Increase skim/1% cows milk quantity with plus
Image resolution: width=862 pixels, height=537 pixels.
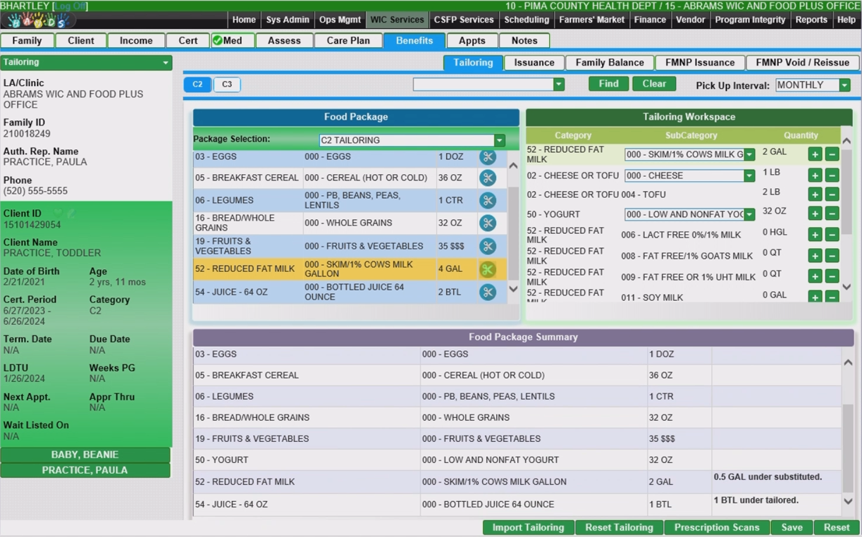[815, 155]
